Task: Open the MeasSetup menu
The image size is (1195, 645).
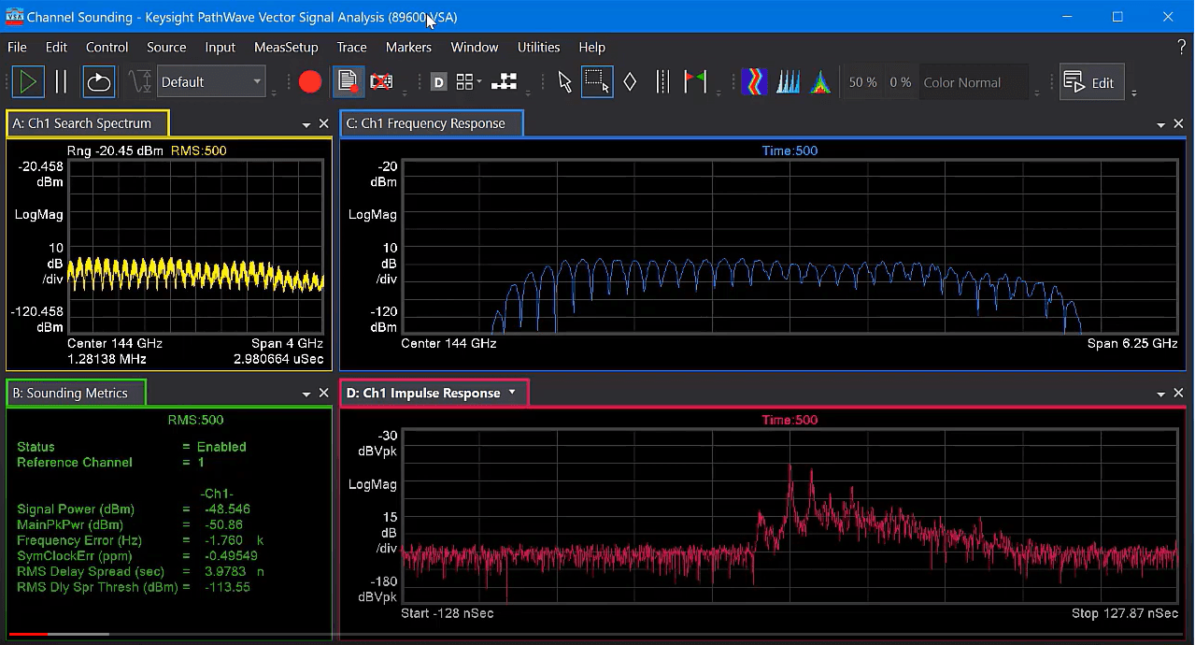Action: point(286,47)
